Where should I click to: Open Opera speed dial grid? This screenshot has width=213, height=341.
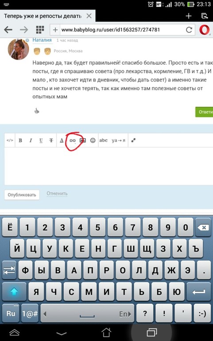(x=40, y=30)
